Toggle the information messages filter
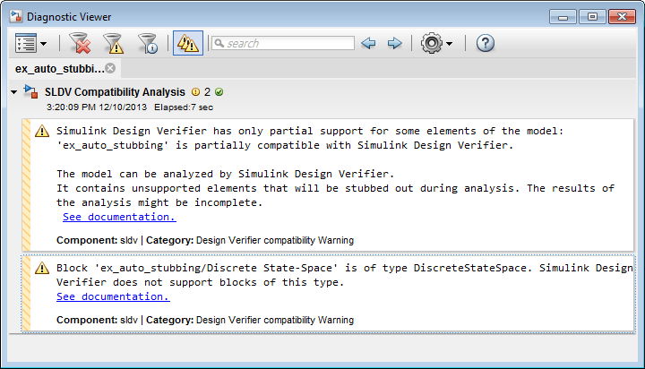645x369 pixels. (148, 43)
